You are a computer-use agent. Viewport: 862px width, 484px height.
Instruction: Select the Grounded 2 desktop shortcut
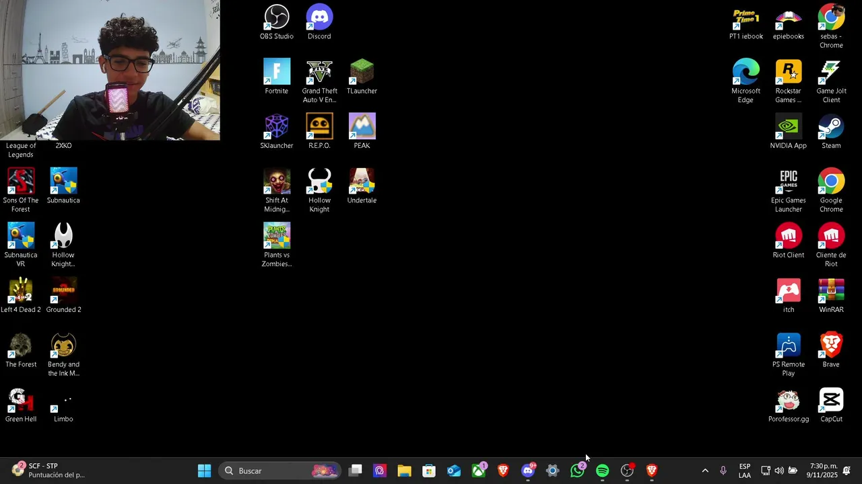click(x=63, y=295)
